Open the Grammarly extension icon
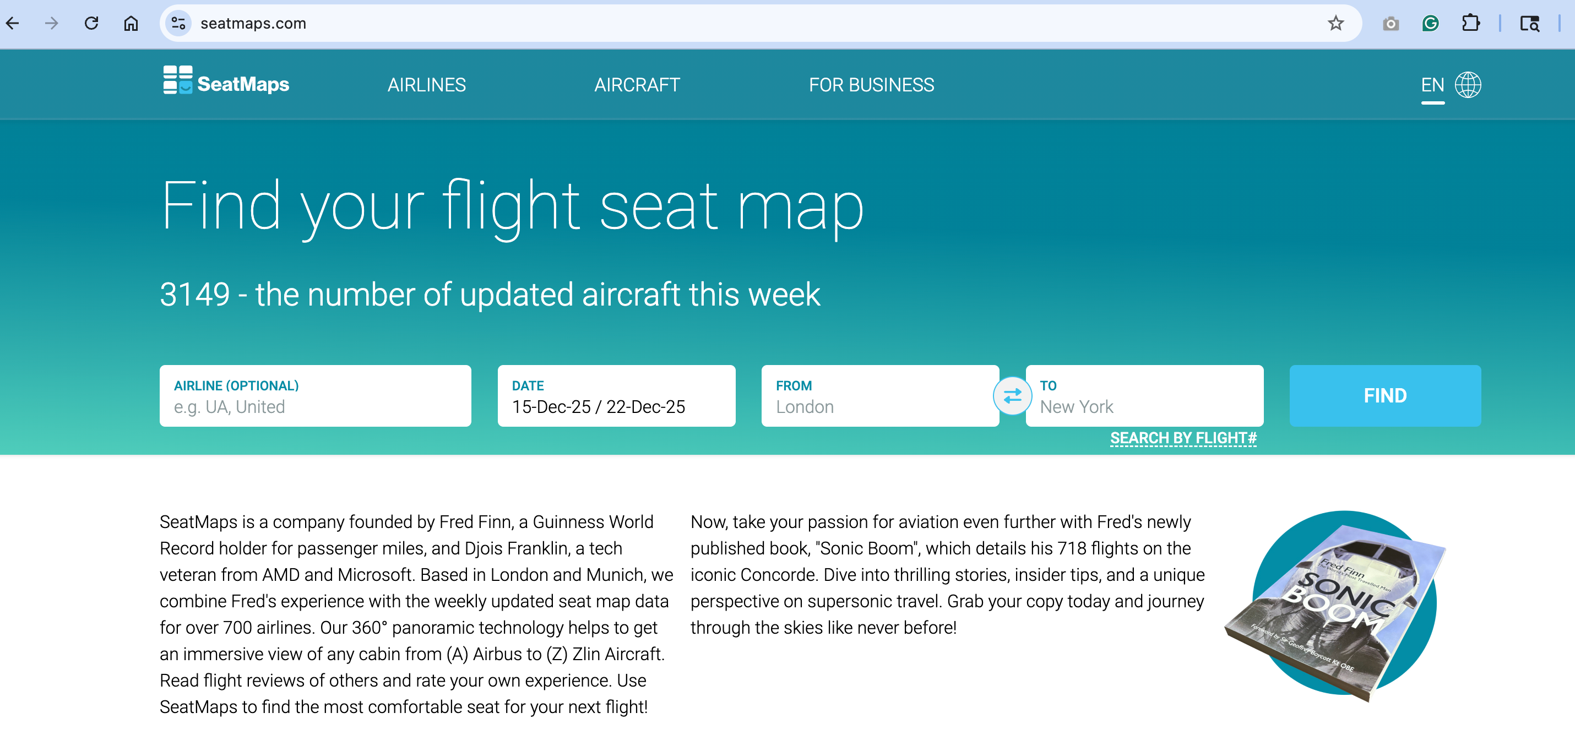This screenshot has width=1575, height=751. [x=1430, y=23]
